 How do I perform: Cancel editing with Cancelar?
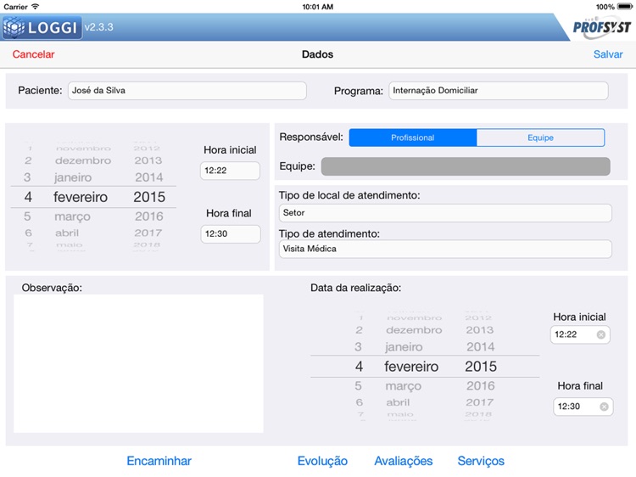(x=33, y=54)
